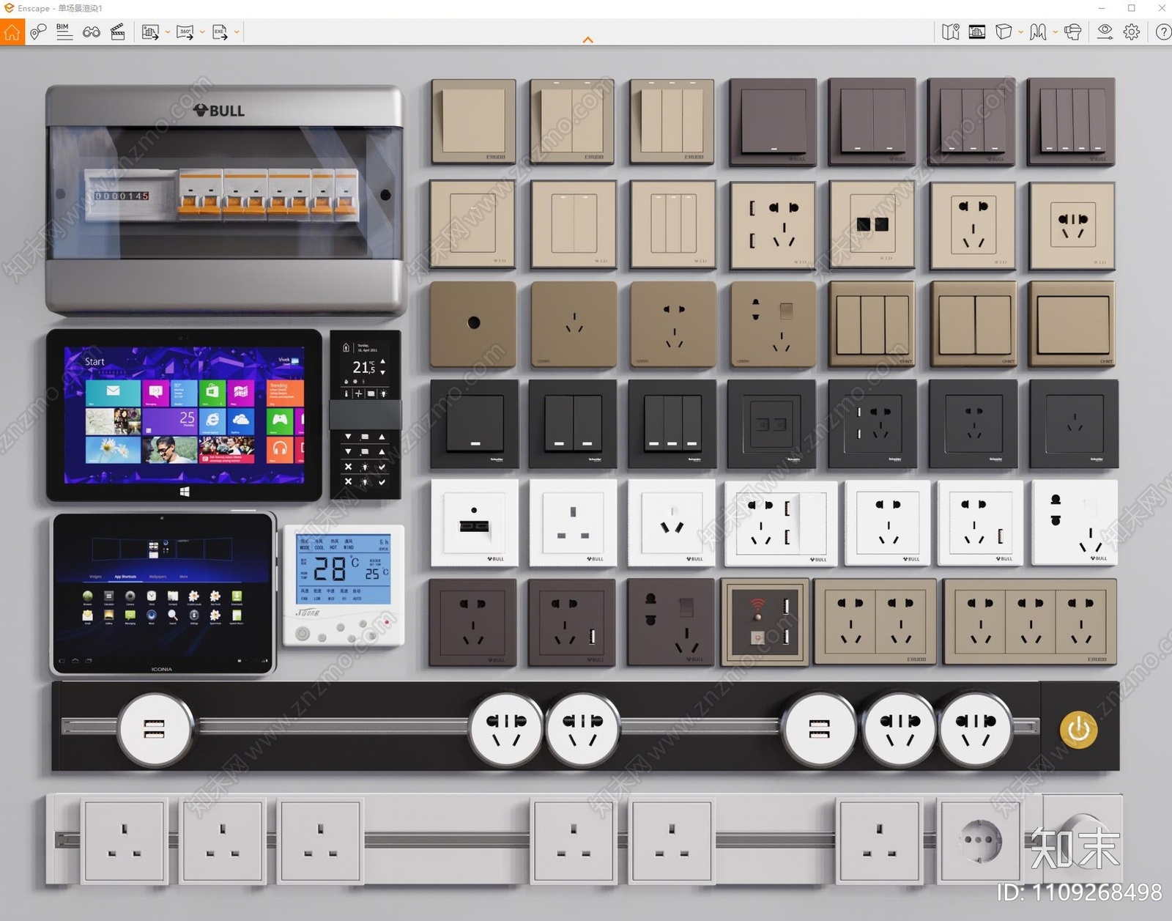Select the projection mode cube icon

coord(1004,32)
